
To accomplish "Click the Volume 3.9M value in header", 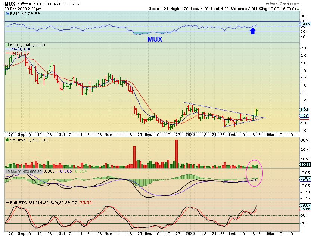I will tap(244, 9).
